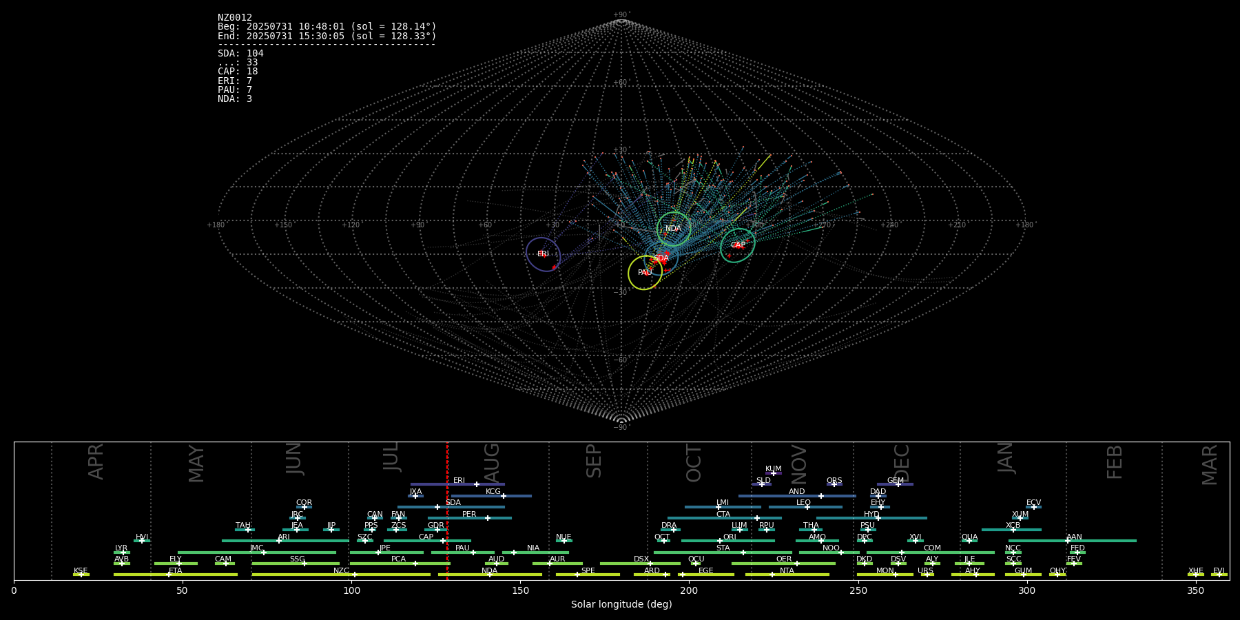Screen dimensions: 1240x620
Task: Select the green CAP radiant circle
Action: click(738, 245)
